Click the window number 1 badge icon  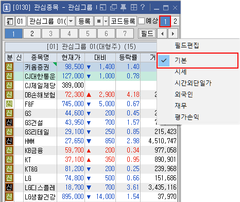[x=7, y=8]
